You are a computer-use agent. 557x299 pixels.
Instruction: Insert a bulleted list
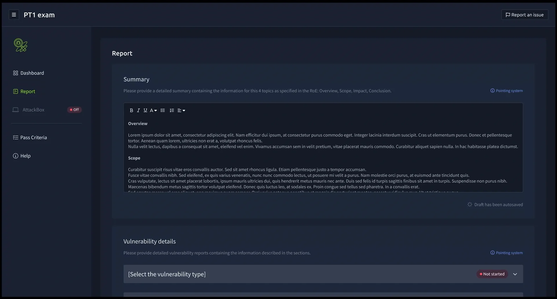(x=163, y=110)
